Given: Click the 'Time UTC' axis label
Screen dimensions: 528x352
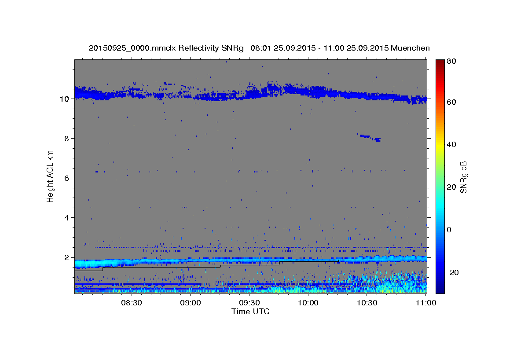Looking at the screenshot, I should click(250, 312).
